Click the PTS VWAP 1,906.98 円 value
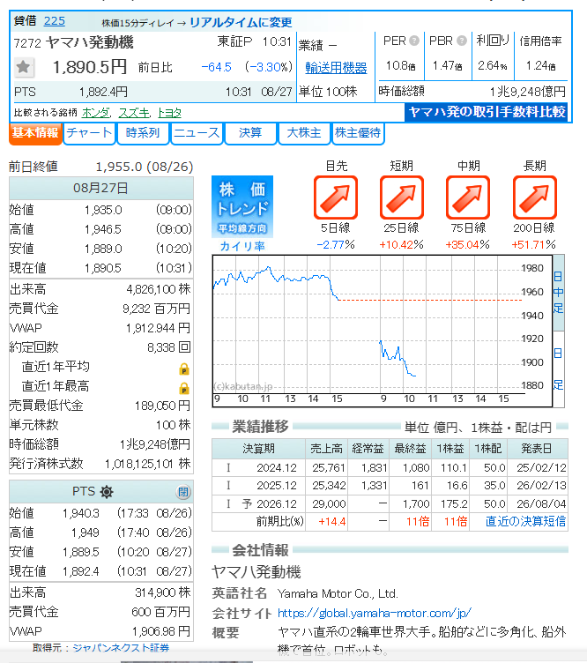This screenshot has width=587, height=663. (161, 631)
